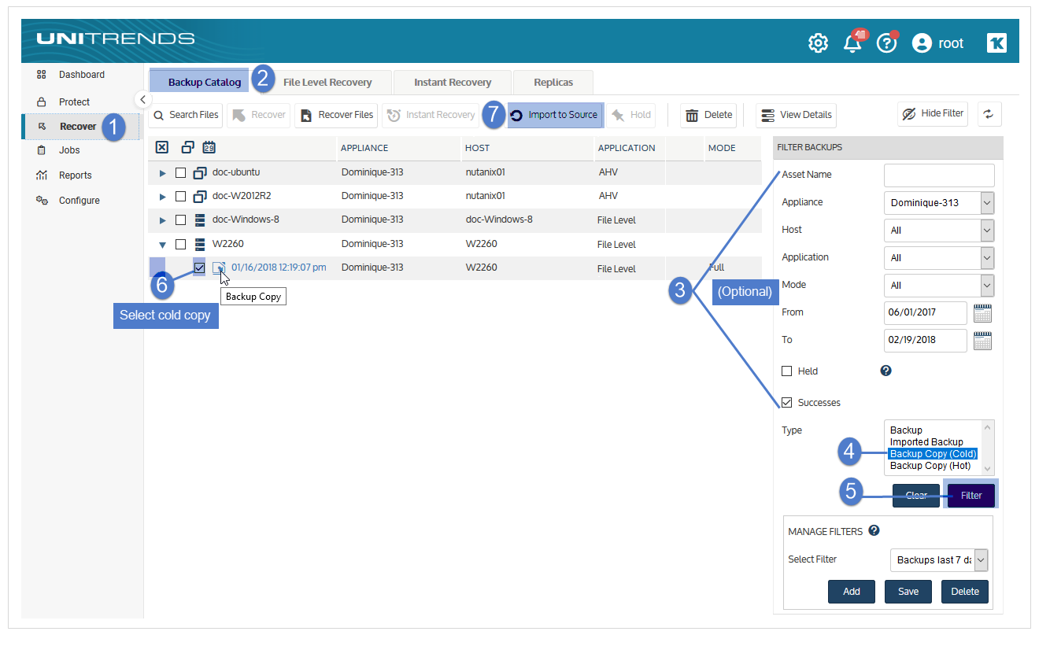1050x646 pixels.
Task: Toggle the Held checkbox
Action: point(786,371)
